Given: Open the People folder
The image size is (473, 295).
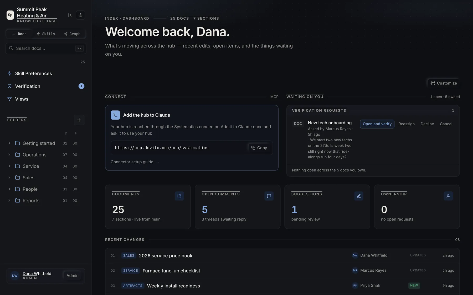Looking at the screenshot, I should coord(30,189).
